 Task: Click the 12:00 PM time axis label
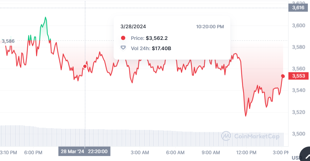[x=246, y=153]
